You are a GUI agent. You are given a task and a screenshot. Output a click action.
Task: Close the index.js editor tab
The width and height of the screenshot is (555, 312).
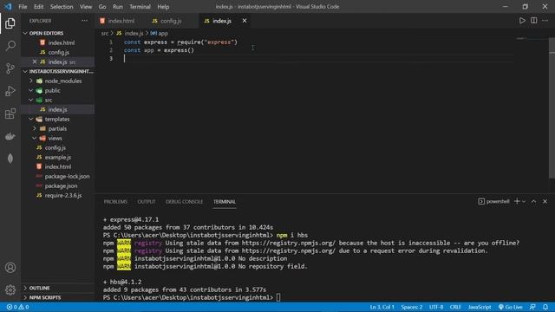[x=245, y=21]
